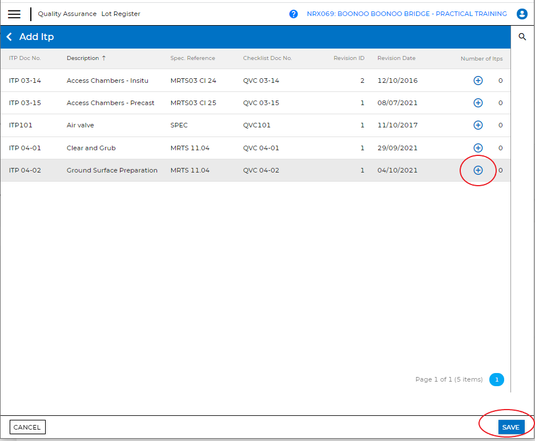The height and width of the screenshot is (441, 535).
Task: Sort by ITP Doc No. column header
Action: click(25, 58)
